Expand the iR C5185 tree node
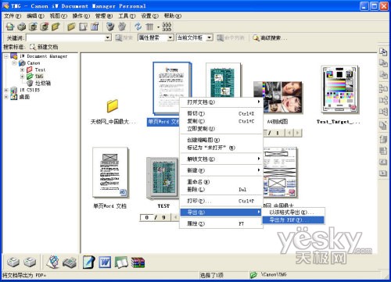This screenshot has width=391, height=282. point(6,90)
